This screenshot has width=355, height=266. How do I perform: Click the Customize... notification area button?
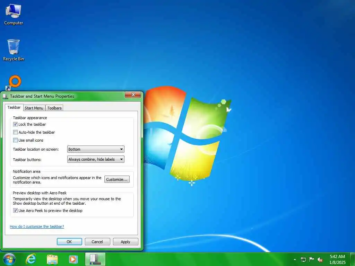click(x=117, y=179)
